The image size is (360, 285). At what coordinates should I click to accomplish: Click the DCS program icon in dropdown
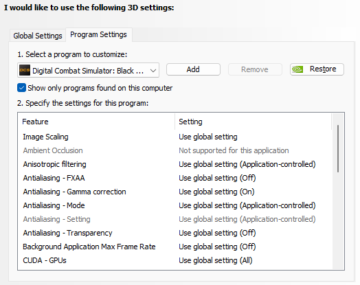pos(25,70)
